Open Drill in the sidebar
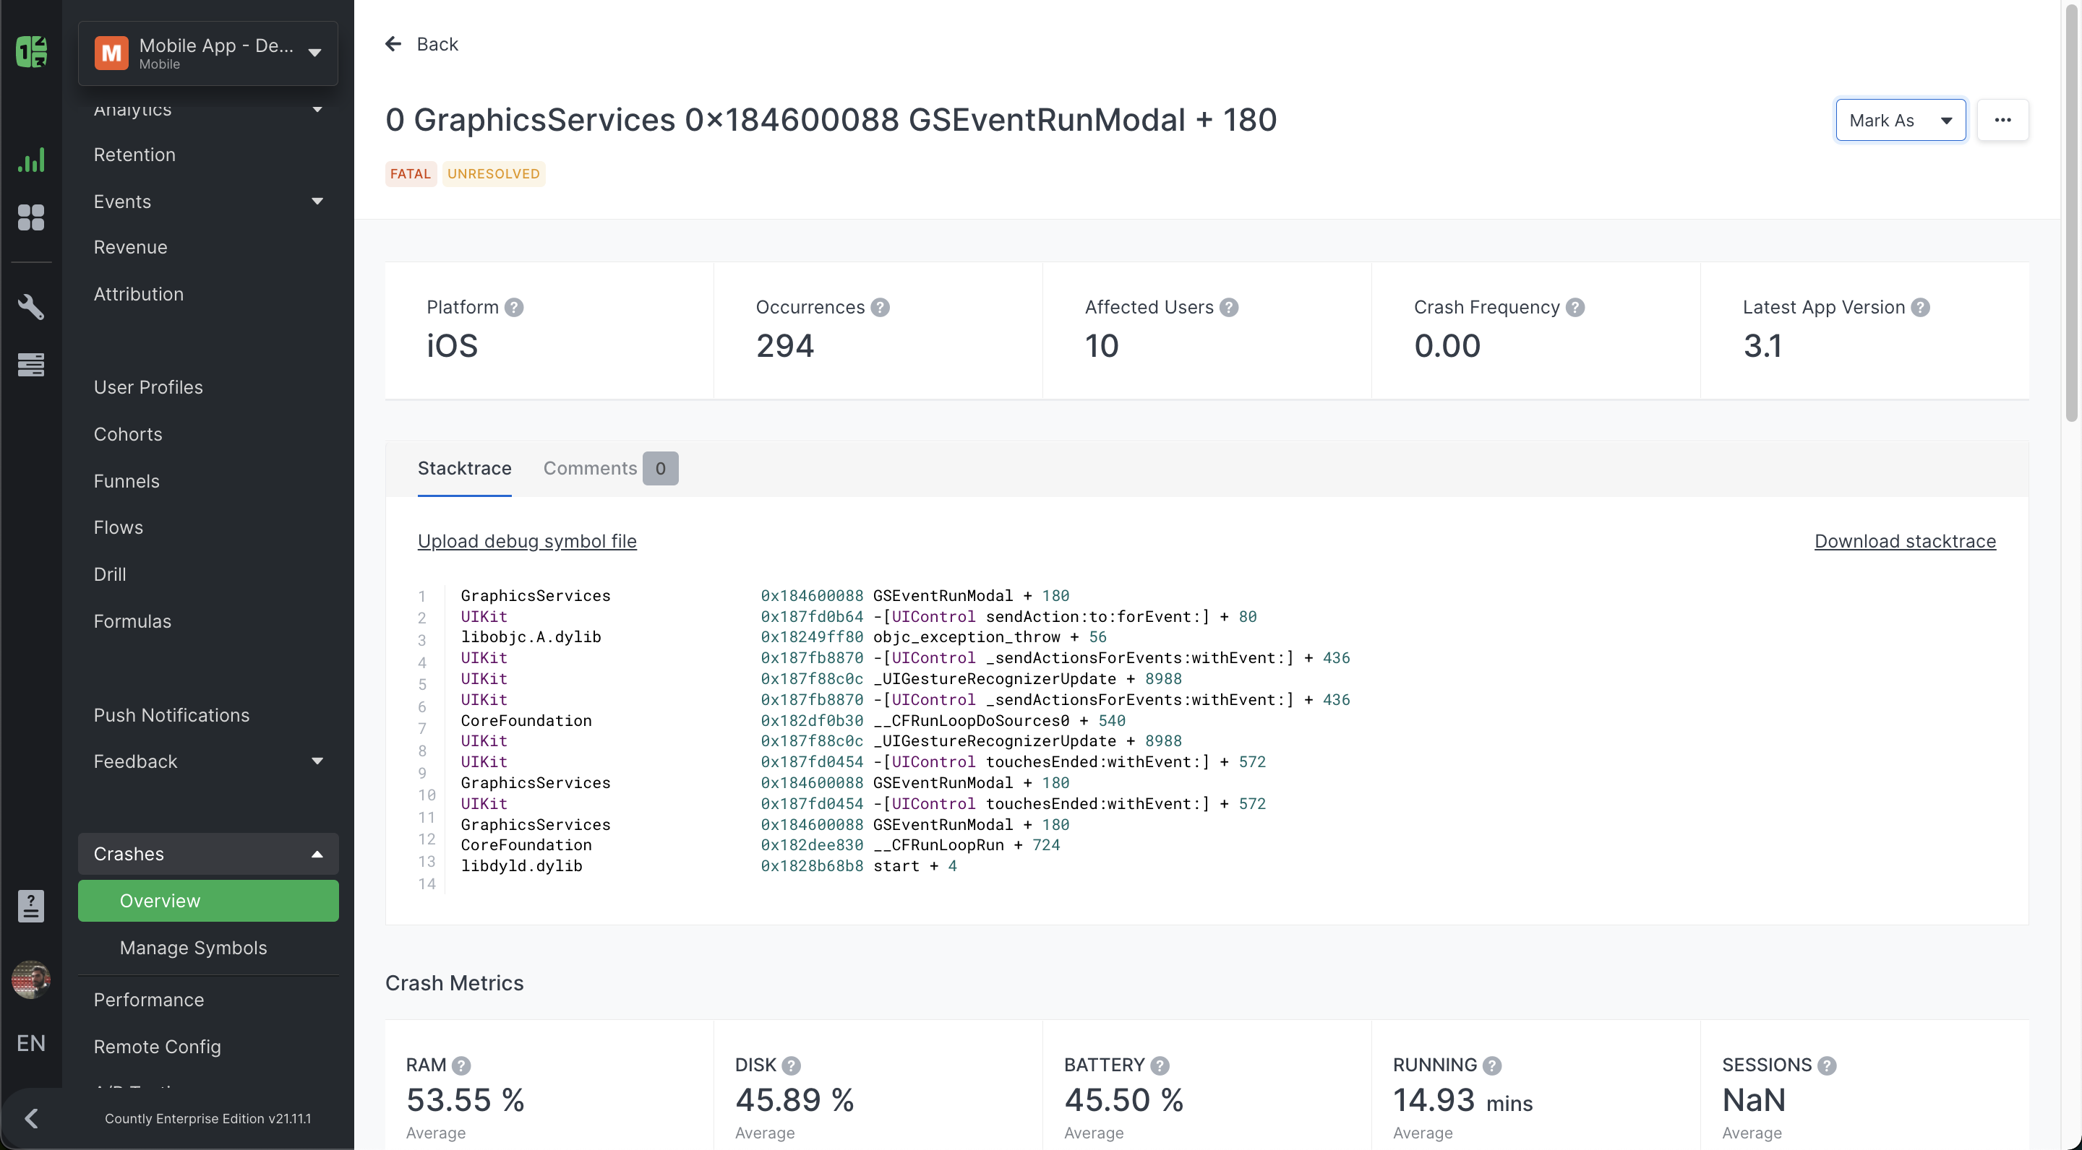The height and width of the screenshot is (1150, 2082). pyautogui.click(x=110, y=574)
